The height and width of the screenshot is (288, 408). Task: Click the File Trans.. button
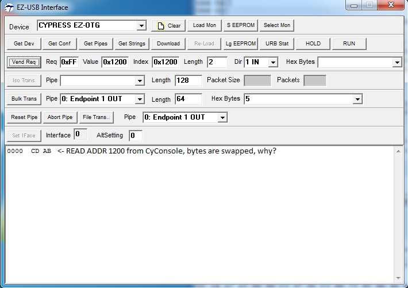click(97, 117)
